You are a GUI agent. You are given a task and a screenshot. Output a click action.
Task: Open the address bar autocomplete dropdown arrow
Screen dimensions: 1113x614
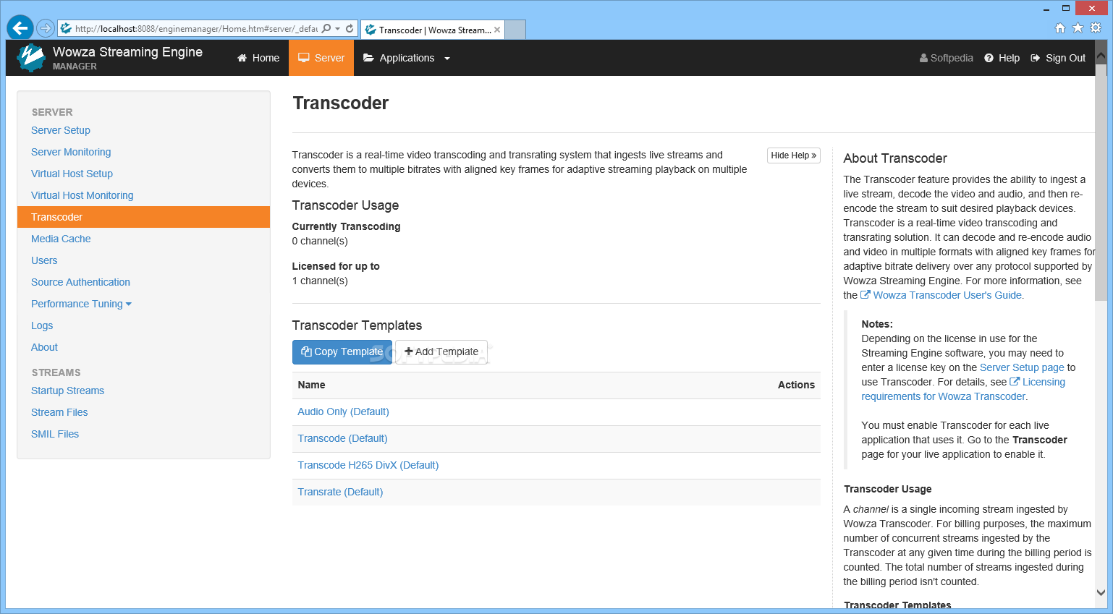tap(337, 29)
